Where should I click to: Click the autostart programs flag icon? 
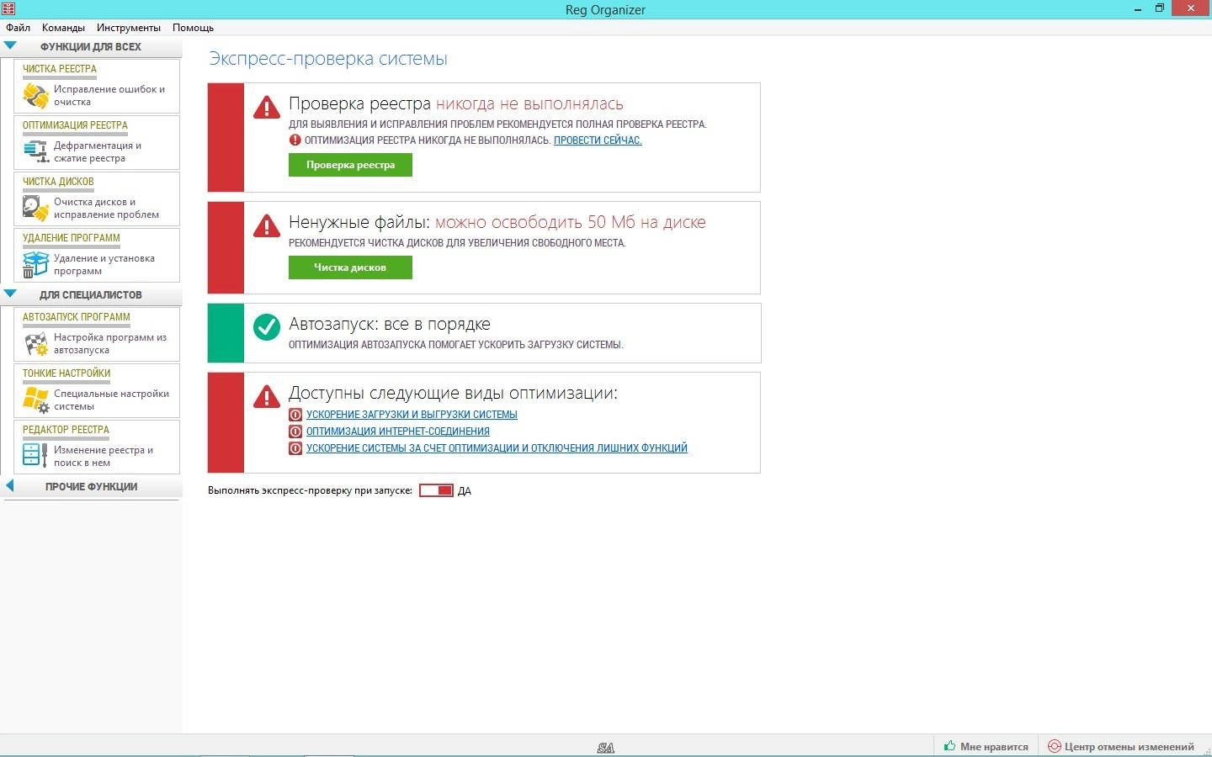tap(35, 343)
